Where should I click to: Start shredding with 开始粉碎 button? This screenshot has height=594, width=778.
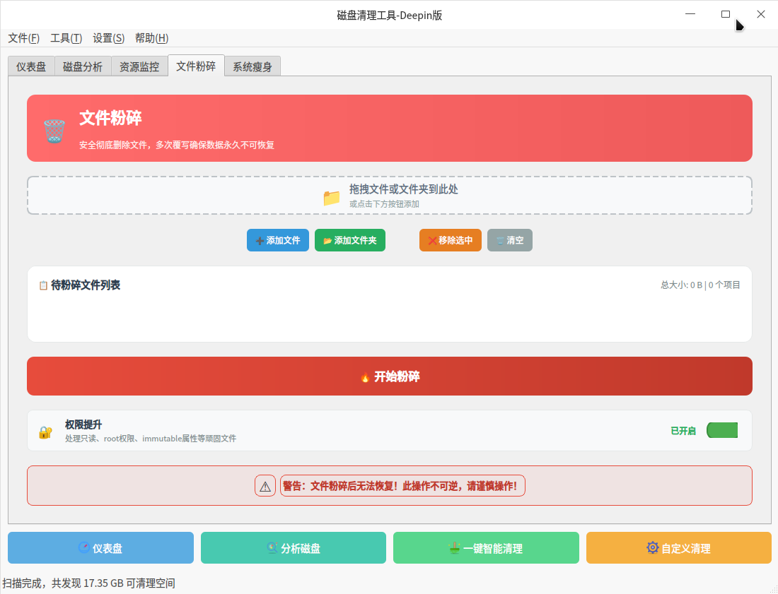point(390,376)
